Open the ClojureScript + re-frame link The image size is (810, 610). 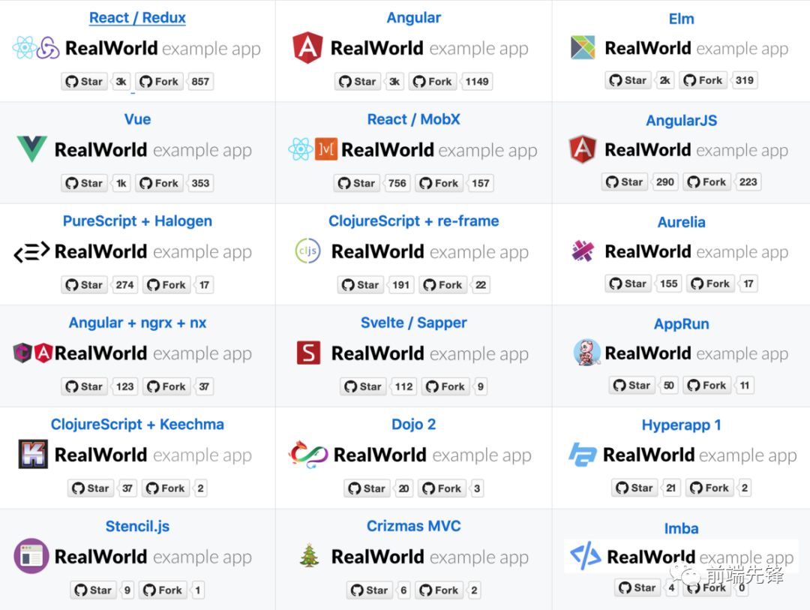[x=414, y=221]
